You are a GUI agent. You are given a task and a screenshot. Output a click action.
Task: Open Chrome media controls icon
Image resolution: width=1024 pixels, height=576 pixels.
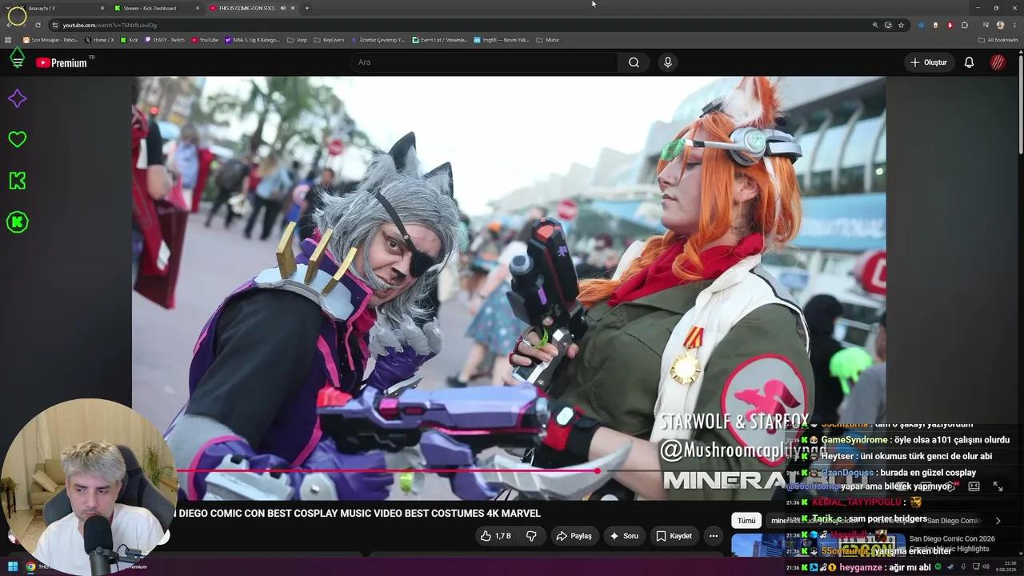[x=986, y=25]
